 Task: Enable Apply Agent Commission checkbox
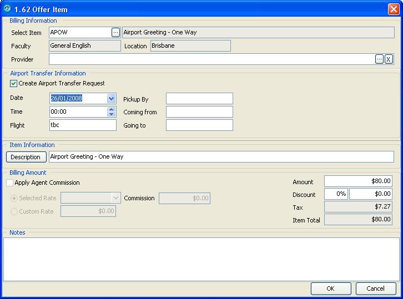point(10,183)
